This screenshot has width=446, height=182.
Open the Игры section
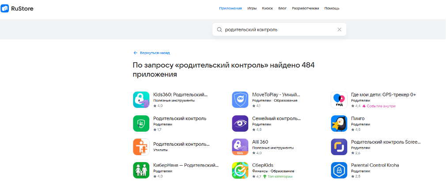click(252, 8)
